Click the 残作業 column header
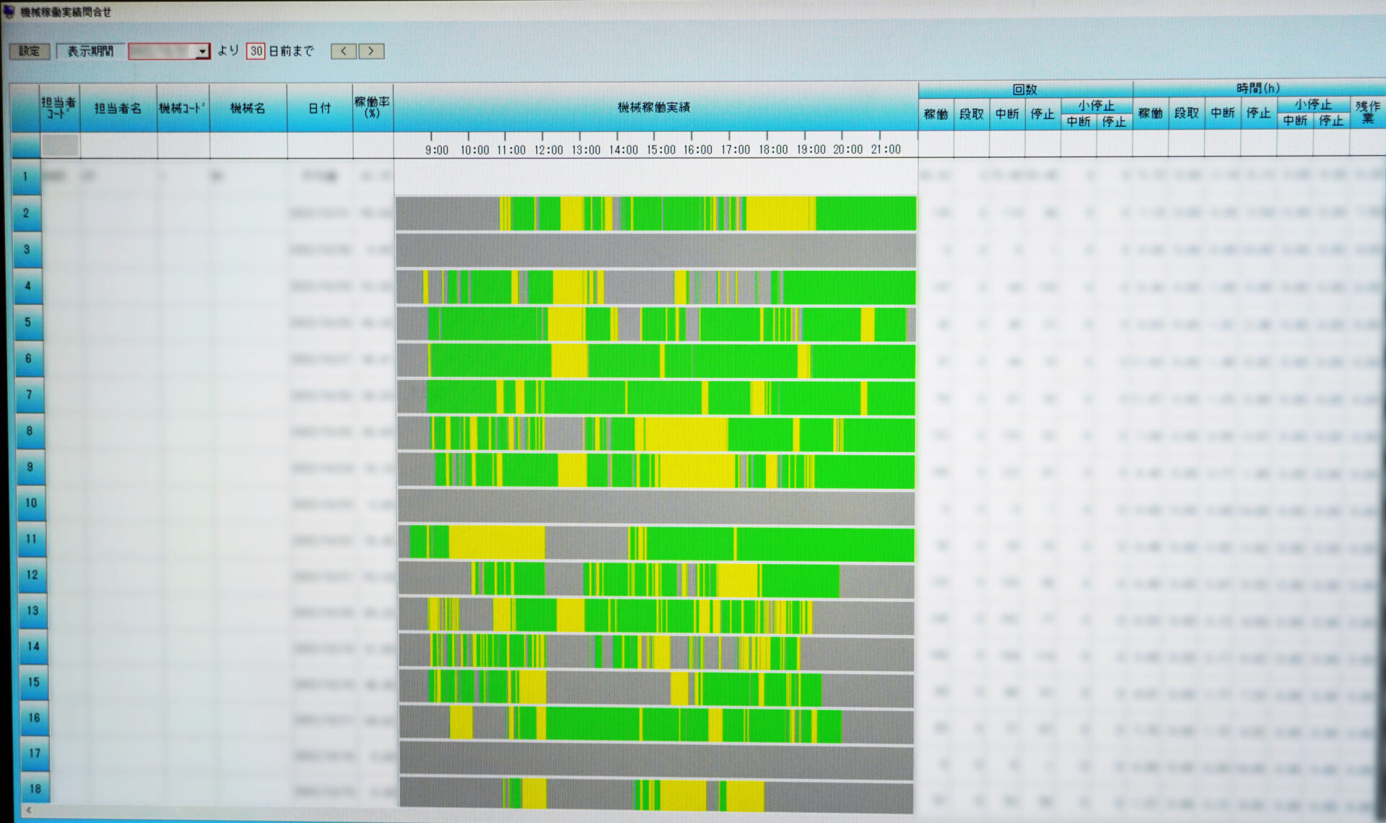Viewport: 1386px width, 823px height. click(1367, 111)
